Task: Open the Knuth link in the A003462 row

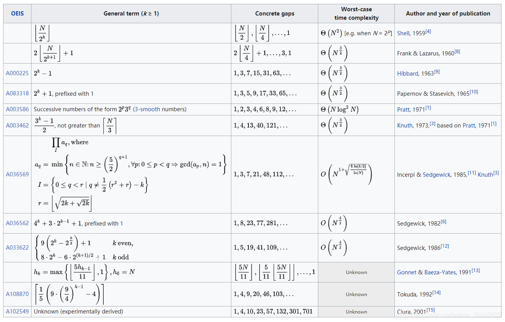Action: click(x=405, y=126)
